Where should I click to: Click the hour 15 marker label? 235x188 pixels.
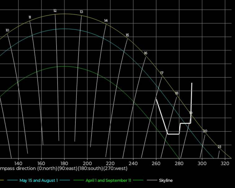pos(127,35)
